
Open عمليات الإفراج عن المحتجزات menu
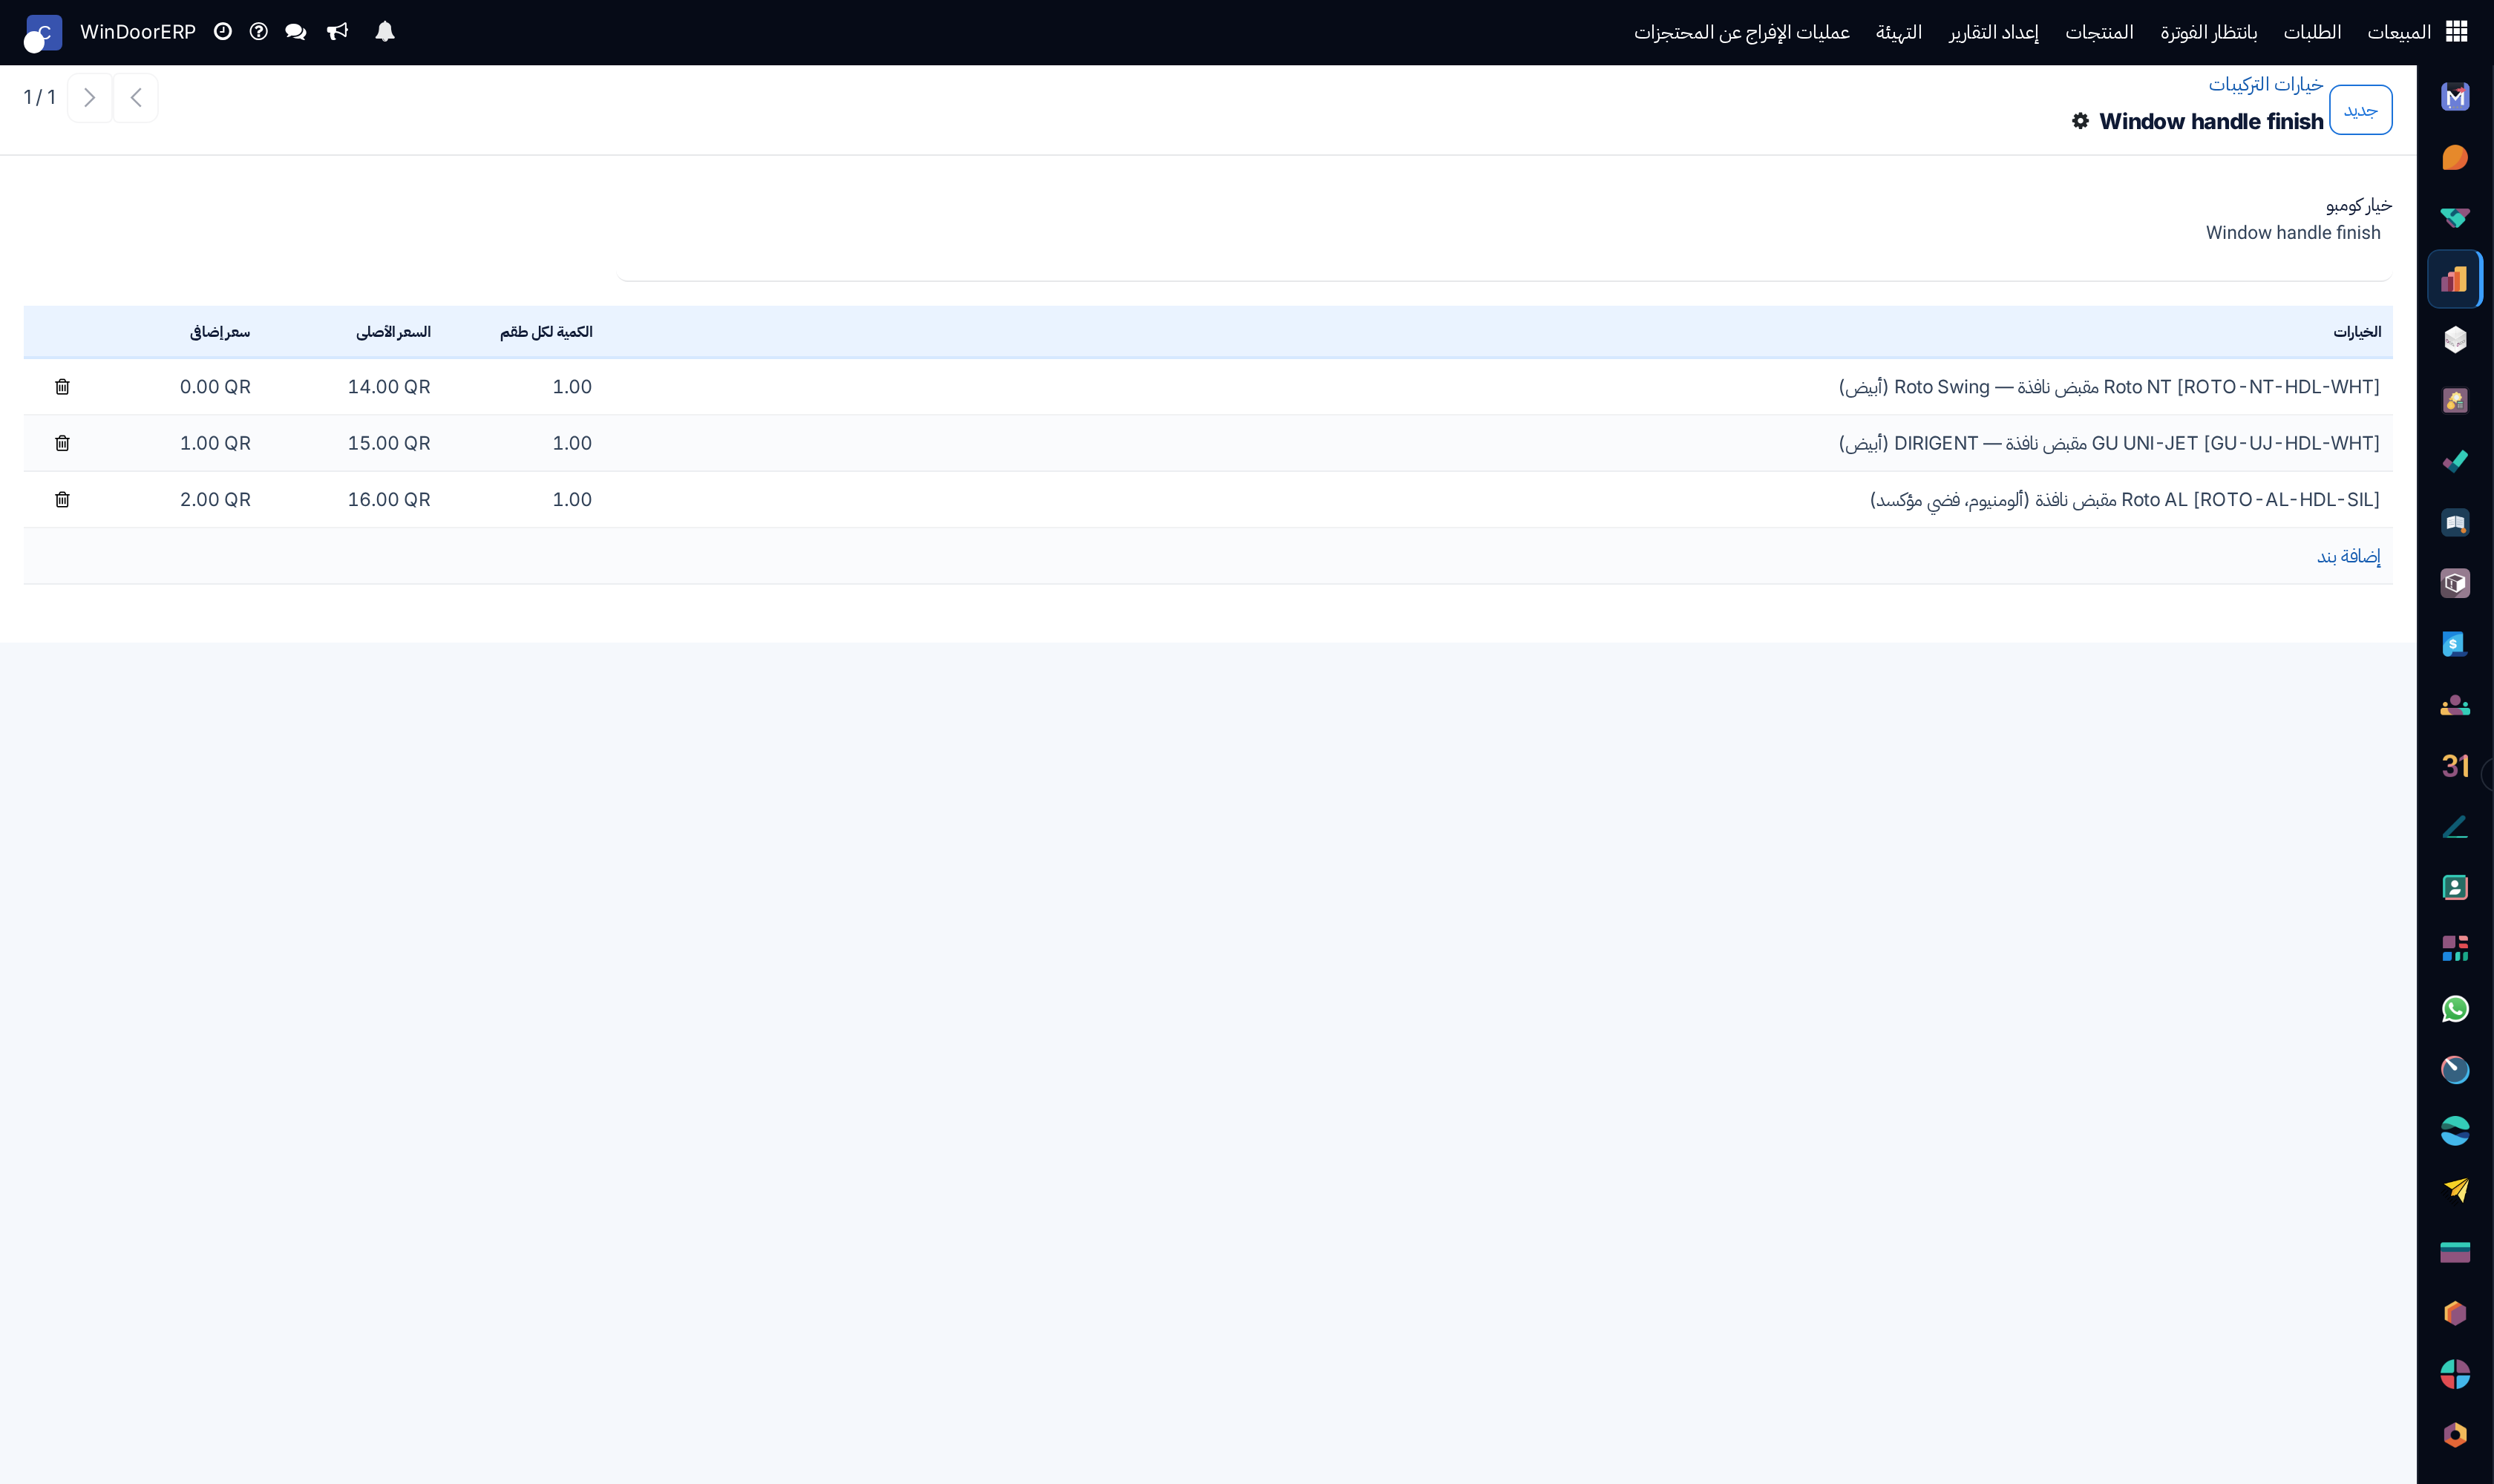coord(1741,32)
